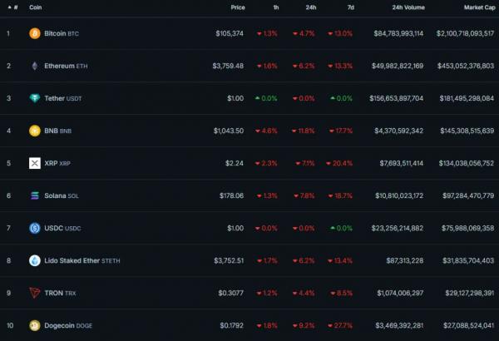Click USDC market cap $75,988,069,358
Image resolution: width=499 pixels, height=341 pixels.
pos(467,228)
